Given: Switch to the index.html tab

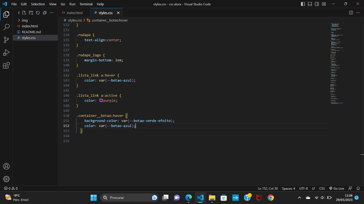Looking at the screenshot, I should (x=74, y=13).
